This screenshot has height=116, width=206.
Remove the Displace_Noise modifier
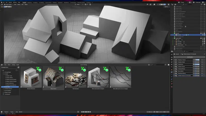202,62
